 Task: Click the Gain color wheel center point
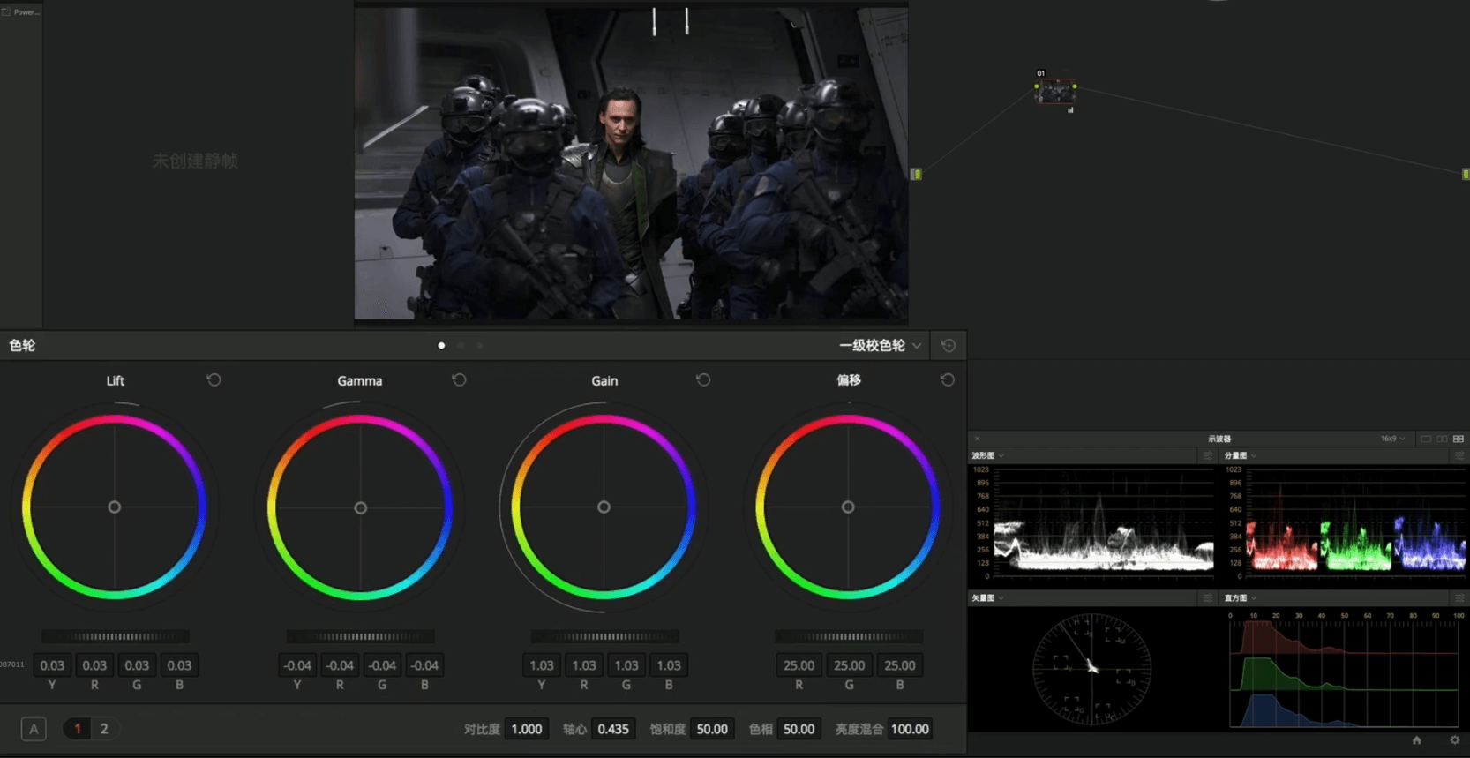(604, 507)
